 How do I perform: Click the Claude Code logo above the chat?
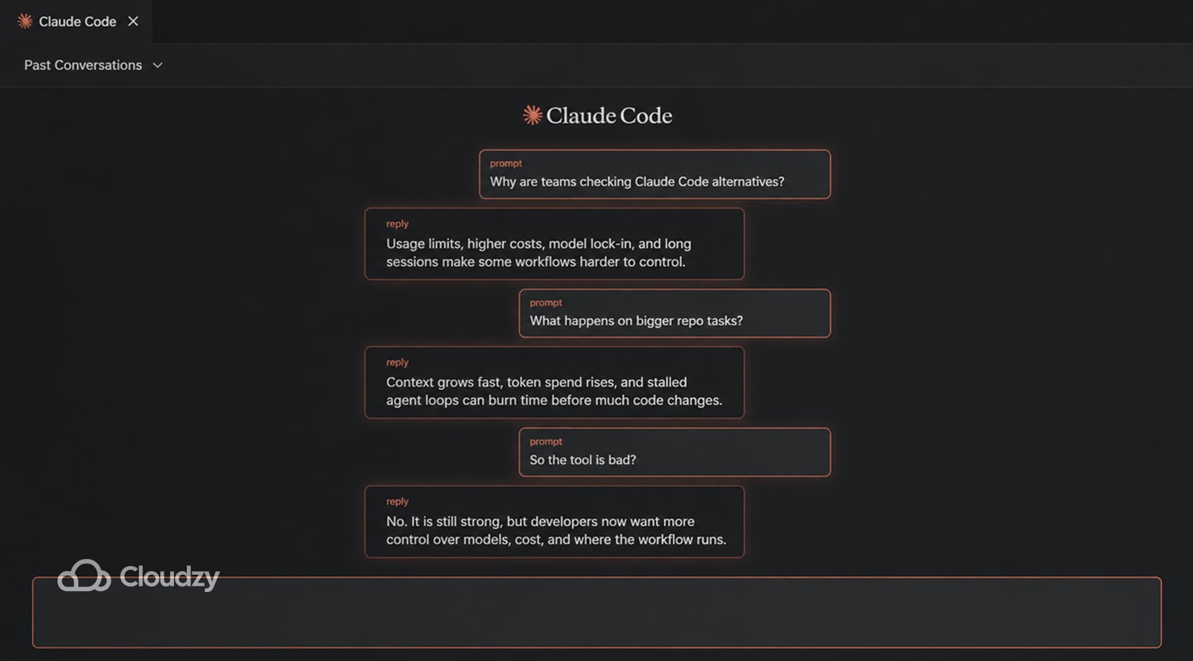coord(597,115)
